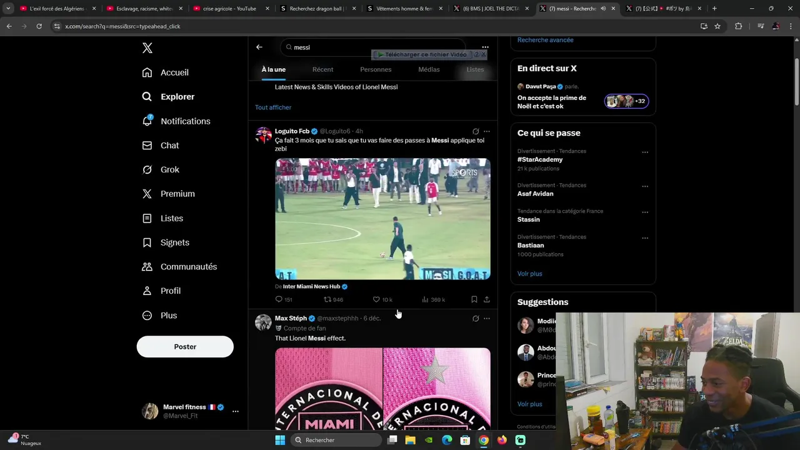Open new browser tab plus button
This screenshot has width=800, height=450.
[x=714, y=9]
